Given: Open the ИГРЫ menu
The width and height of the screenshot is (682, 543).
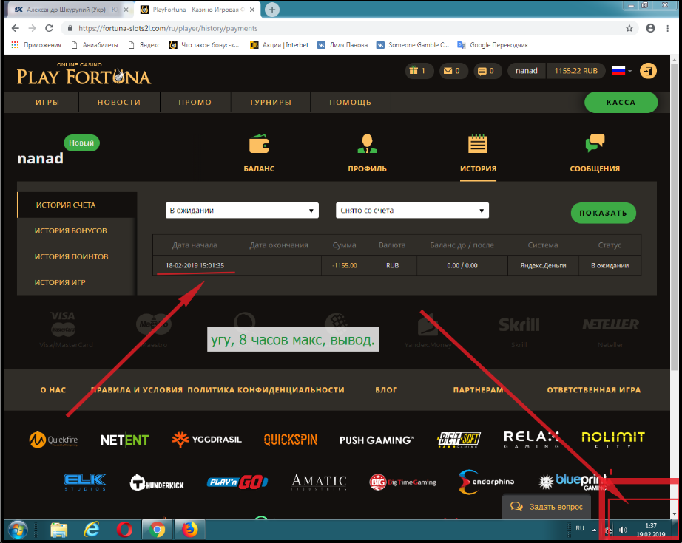Looking at the screenshot, I should (47, 103).
